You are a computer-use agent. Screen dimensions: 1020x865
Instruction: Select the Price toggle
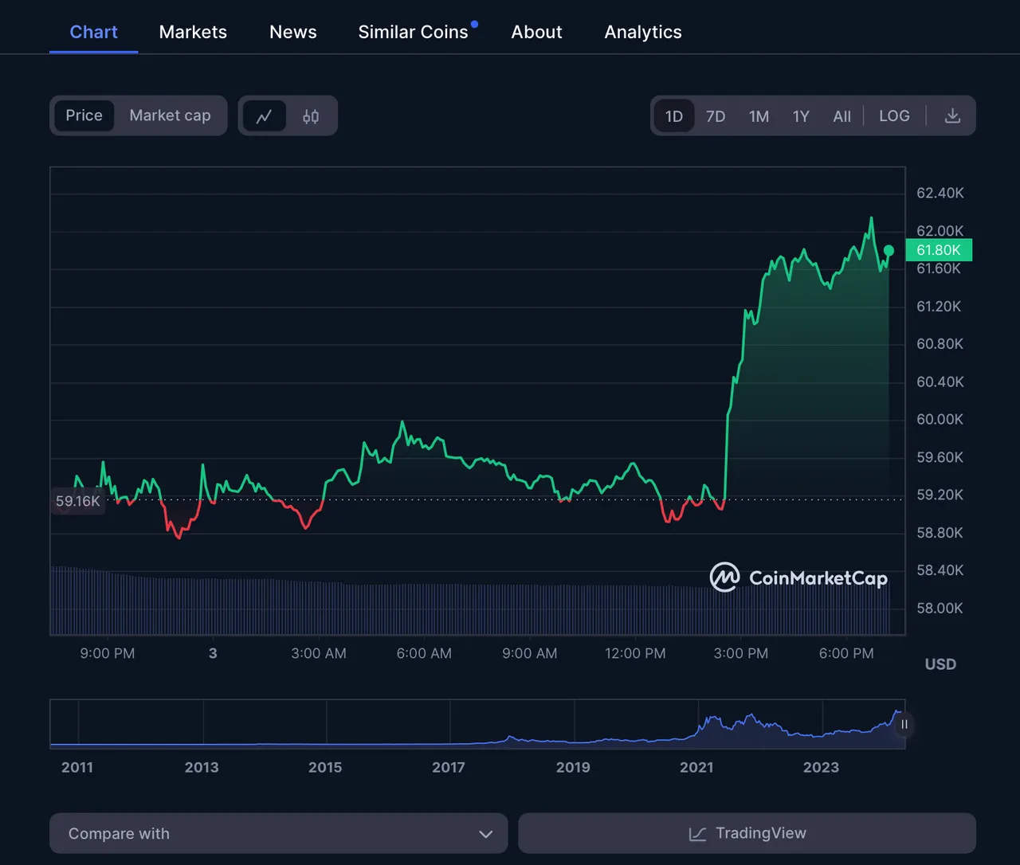(x=84, y=115)
